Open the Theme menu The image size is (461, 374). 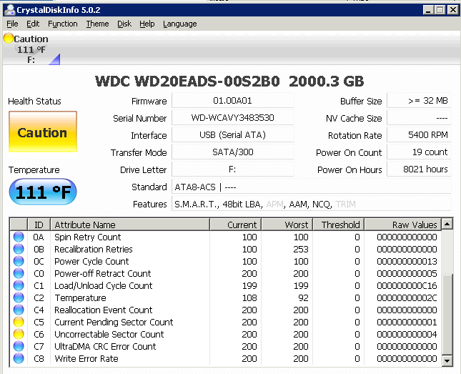[x=97, y=24]
